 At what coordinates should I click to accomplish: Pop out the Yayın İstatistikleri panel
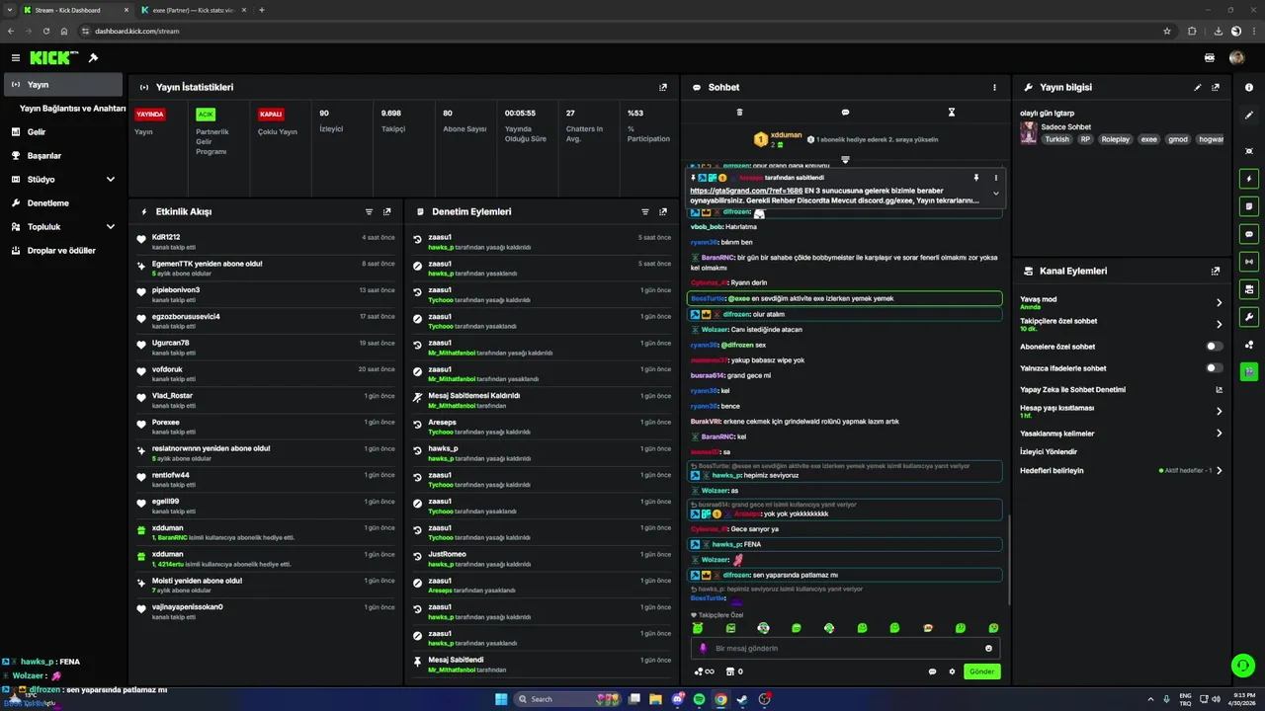(663, 87)
